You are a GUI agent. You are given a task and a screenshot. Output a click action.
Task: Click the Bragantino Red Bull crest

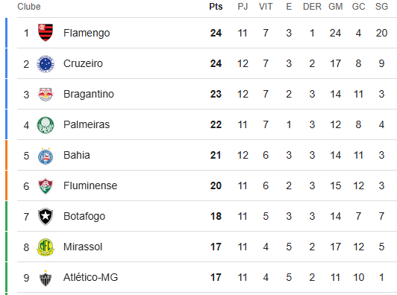click(x=46, y=95)
